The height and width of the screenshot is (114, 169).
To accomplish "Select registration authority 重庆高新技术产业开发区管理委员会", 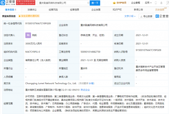I will (150, 69).
